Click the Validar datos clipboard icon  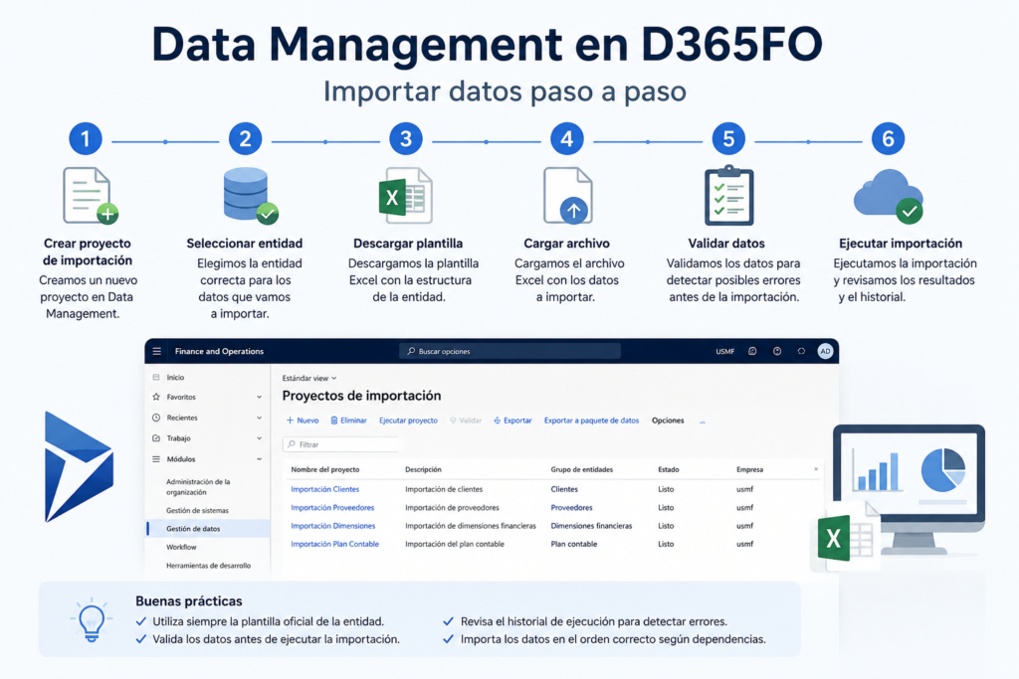click(x=729, y=196)
